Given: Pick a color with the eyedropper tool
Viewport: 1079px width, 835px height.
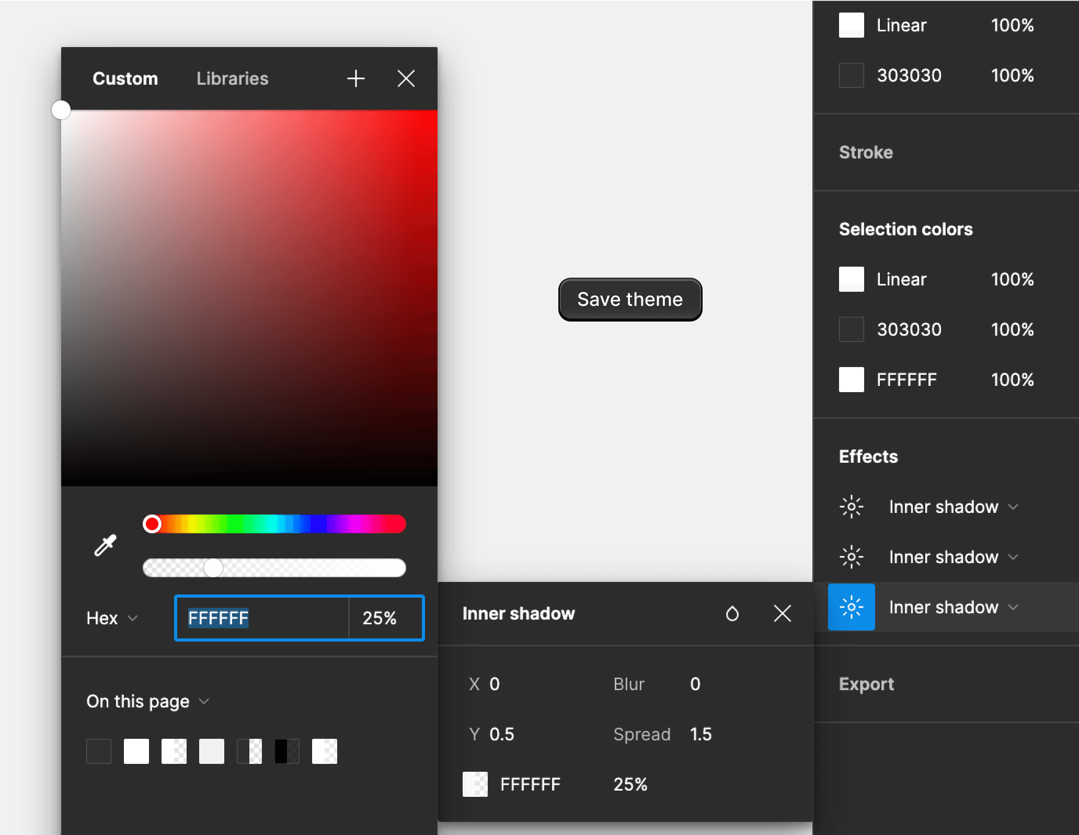Looking at the screenshot, I should [x=105, y=545].
